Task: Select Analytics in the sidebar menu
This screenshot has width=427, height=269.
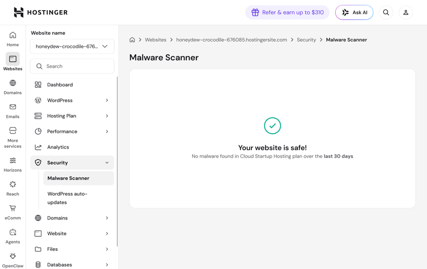Action: click(72, 147)
